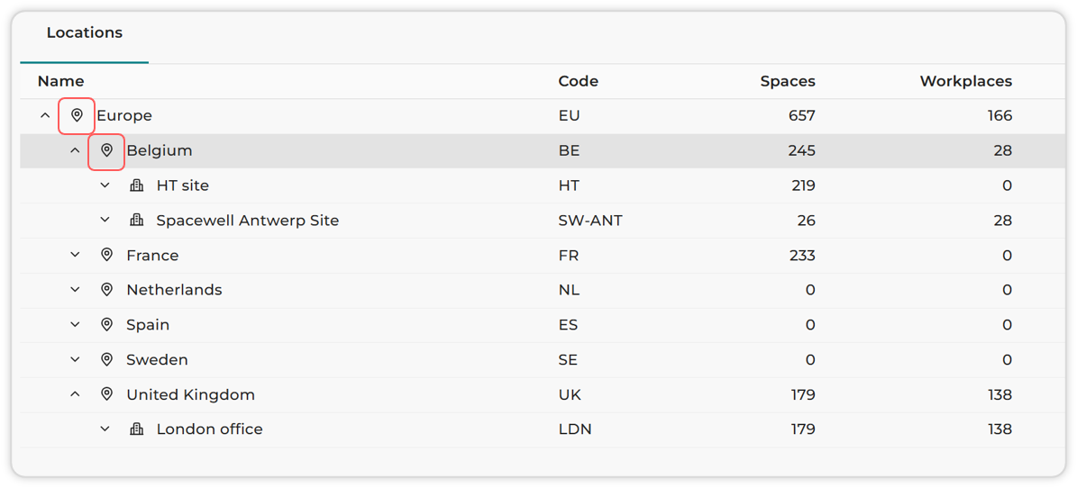Select the Spacewell Antwerp Site row
The height and width of the screenshot is (488, 1077).
click(x=543, y=221)
